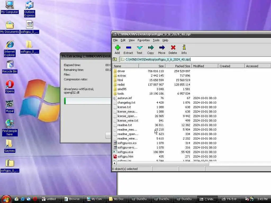Click the horizontal scrollbar left arrow
Screen dimensions: 271x203
114,163
